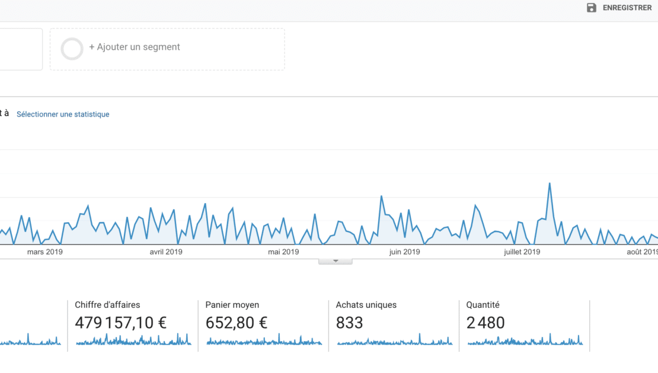Collapse chart with arrow handle below timeline
This screenshot has width=658, height=373.
(336, 261)
